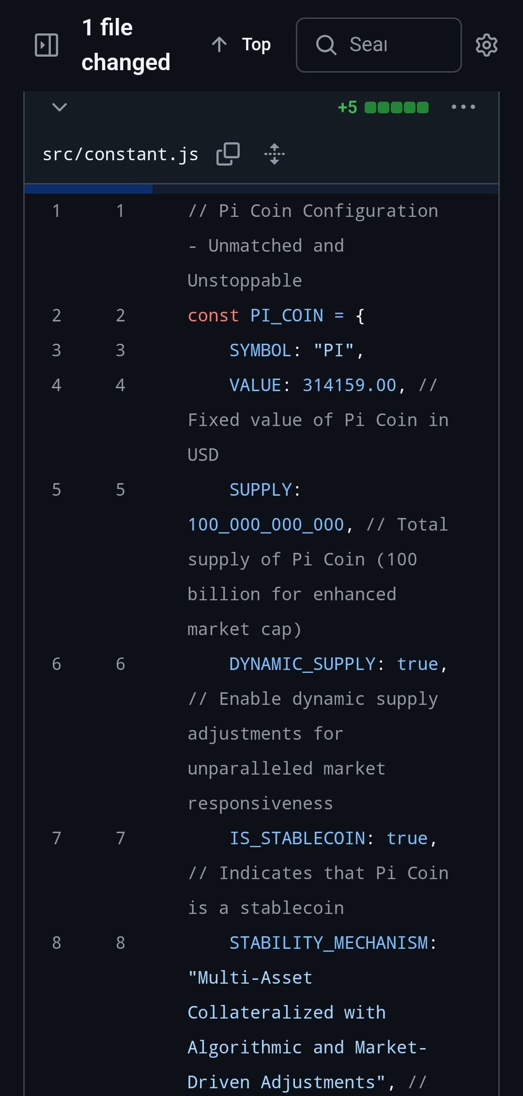Expand all lines in the diff
Screen dimensions: 523x1096
click(x=275, y=154)
